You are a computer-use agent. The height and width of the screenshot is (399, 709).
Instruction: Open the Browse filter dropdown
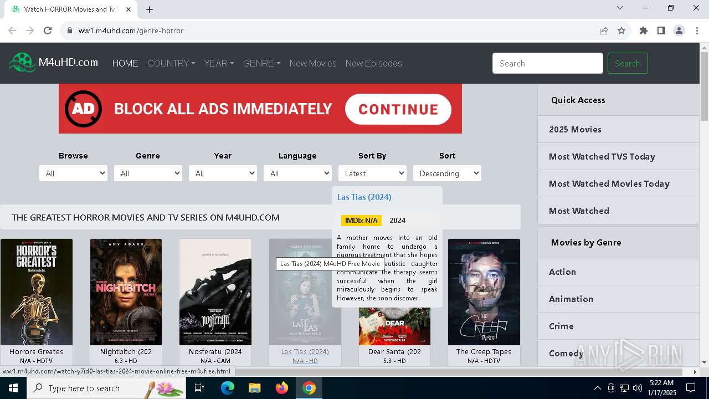coord(73,173)
